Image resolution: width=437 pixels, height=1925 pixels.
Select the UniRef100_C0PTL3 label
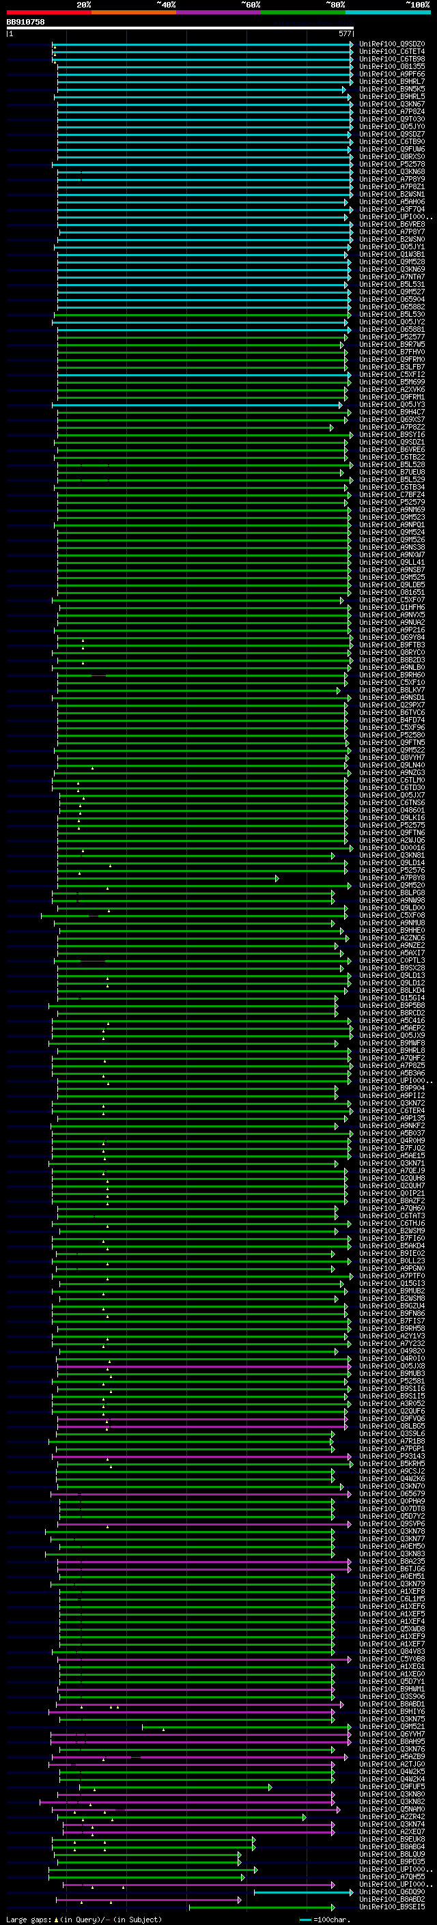pos(392,961)
